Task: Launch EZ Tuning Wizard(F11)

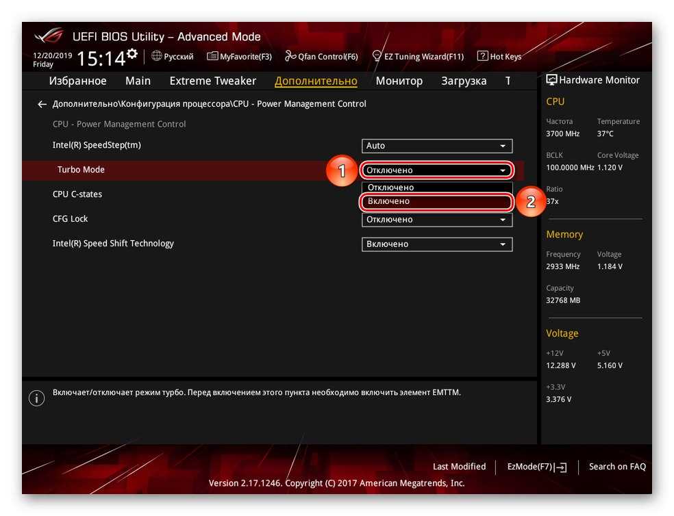Action: (419, 56)
